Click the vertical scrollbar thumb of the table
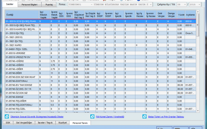 pyautogui.click(x=198, y=25)
